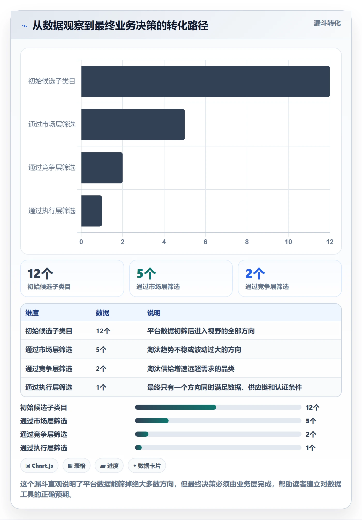
Task: Click the 漏斗转化 badge in the header
Action: click(327, 23)
